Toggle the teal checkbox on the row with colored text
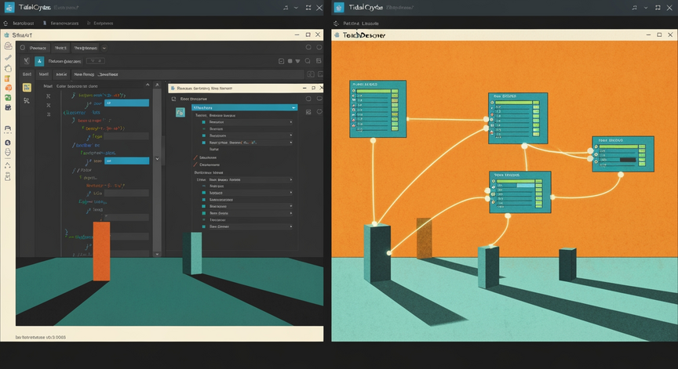Screen dimensions: 678x369 tap(204, 143)
